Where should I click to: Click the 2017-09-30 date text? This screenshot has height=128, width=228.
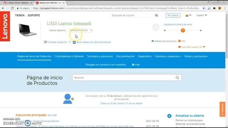[x=152, y=121]
